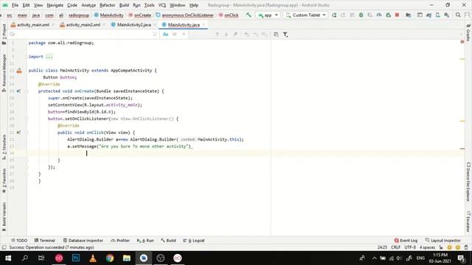472x265 pixels.
Task: Open the Database Inspector panel
Action: point(83,241)
